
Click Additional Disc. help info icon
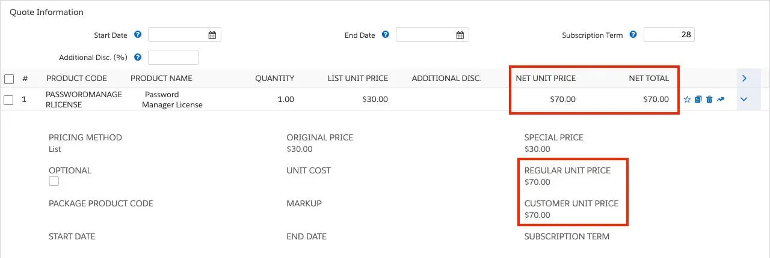click(138, 58)
